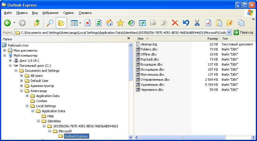Click the Home house icon
Viewport: 257px width, 141px height.
[109, 23]
